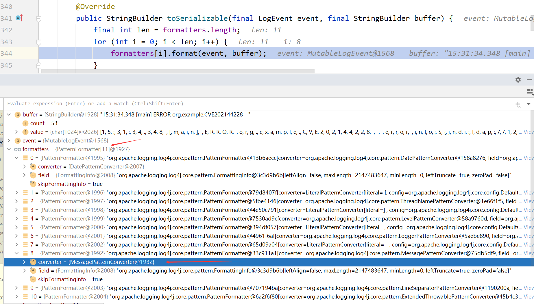Click View link for formatter element 4

click(529, 218)
